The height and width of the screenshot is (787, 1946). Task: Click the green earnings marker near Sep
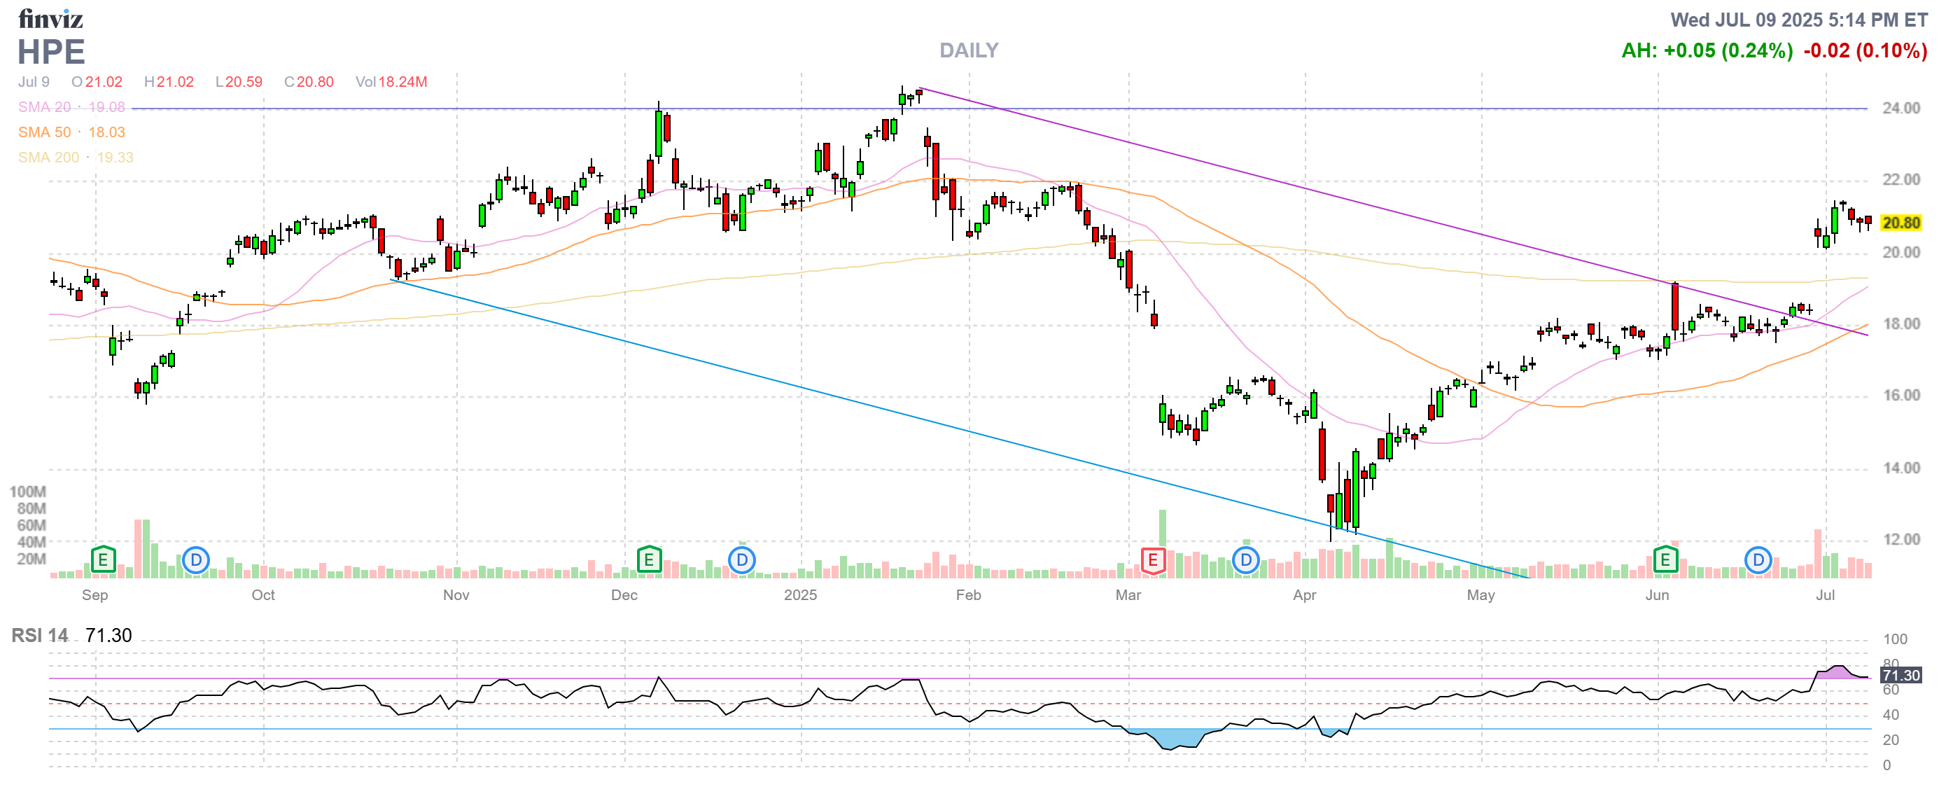(103, 559)
